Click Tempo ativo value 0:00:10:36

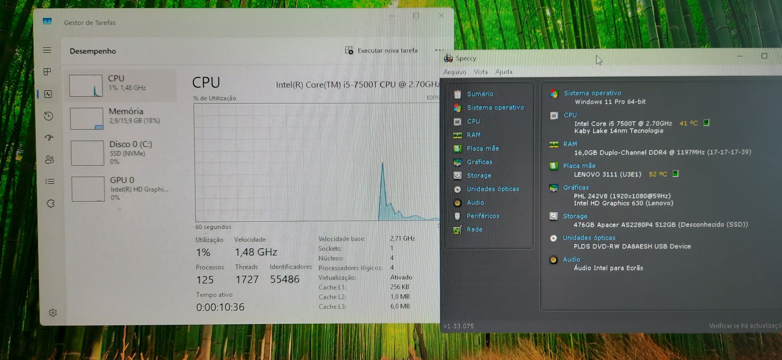(x=220, y=307)
